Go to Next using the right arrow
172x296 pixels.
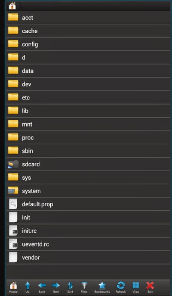click(56, 287)
